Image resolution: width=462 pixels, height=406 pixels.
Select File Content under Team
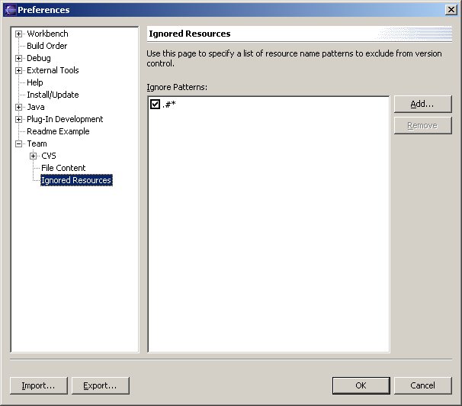[x=63, y=168]
